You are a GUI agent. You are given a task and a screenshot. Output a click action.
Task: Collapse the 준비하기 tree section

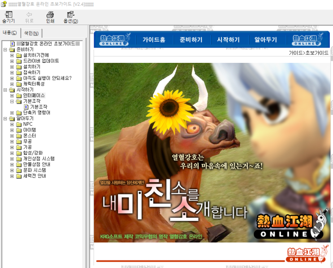[x=5, y=49]
